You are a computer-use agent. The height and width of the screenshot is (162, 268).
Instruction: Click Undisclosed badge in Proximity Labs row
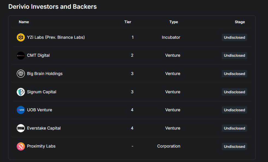234,146
